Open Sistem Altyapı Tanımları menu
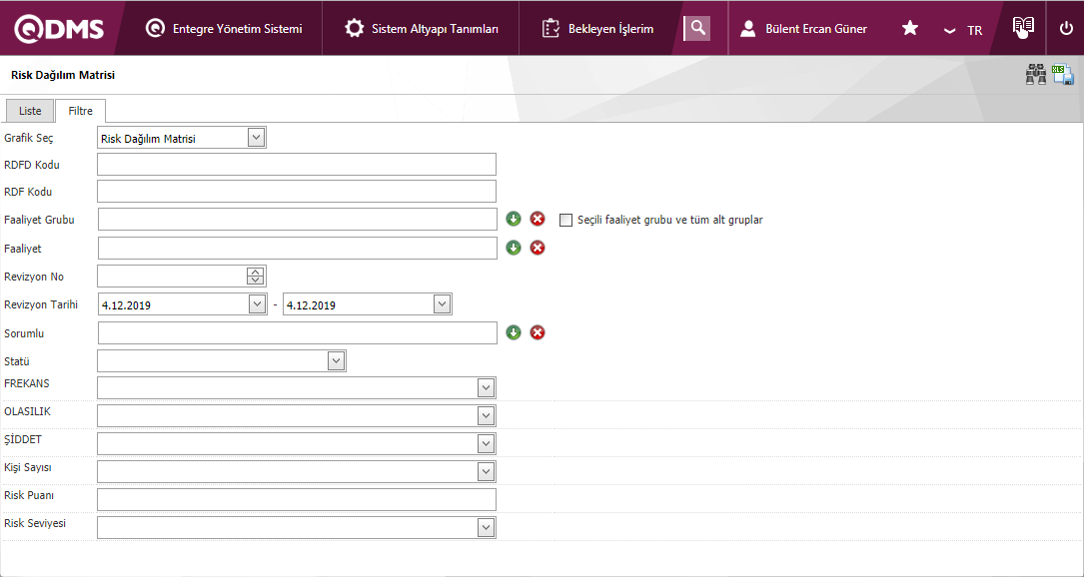 [422, 29]
